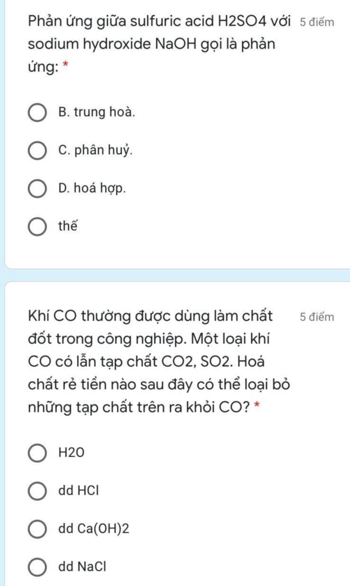
Task: Click the 'C. phân huỷ.' answer label
Action: pyautogui.click(x=95, y=150)
